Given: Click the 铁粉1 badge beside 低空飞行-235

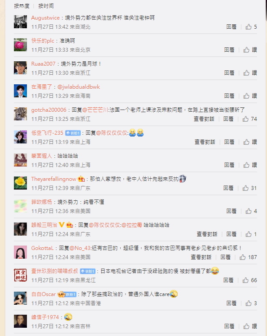Looking at the screenshot, I should coord(73,133).
